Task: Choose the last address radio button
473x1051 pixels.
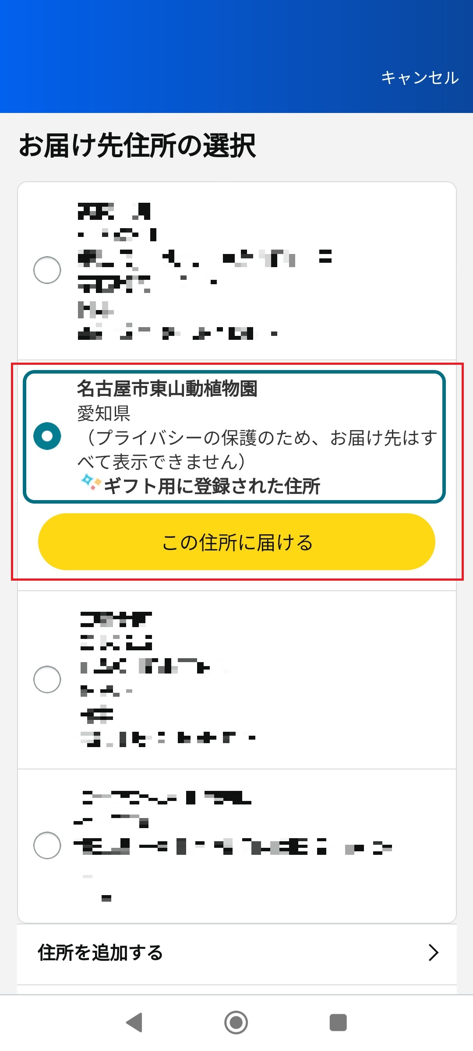Action: point(47,845)
